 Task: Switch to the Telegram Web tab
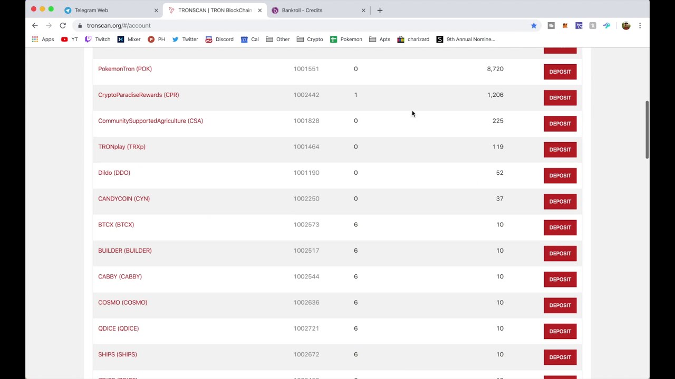91,10
